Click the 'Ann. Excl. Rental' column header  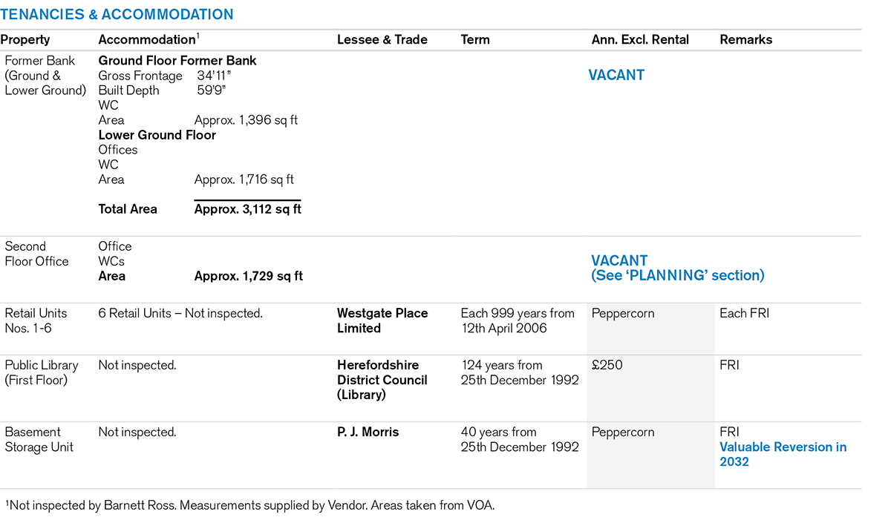pos(640,40)
